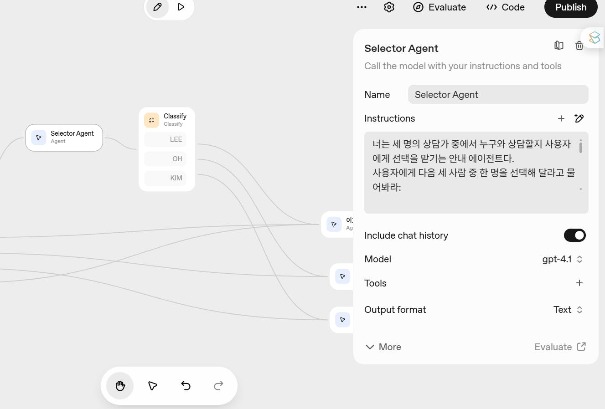605x409 pixels.
Task: Click the floating stacked-layers icon
Action: pyautogui.click(x=595, y=37)
